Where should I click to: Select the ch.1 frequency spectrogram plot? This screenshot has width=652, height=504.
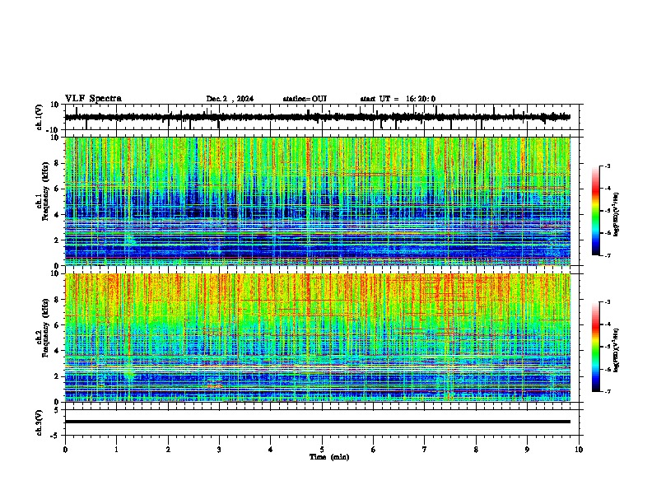(318, 201)
